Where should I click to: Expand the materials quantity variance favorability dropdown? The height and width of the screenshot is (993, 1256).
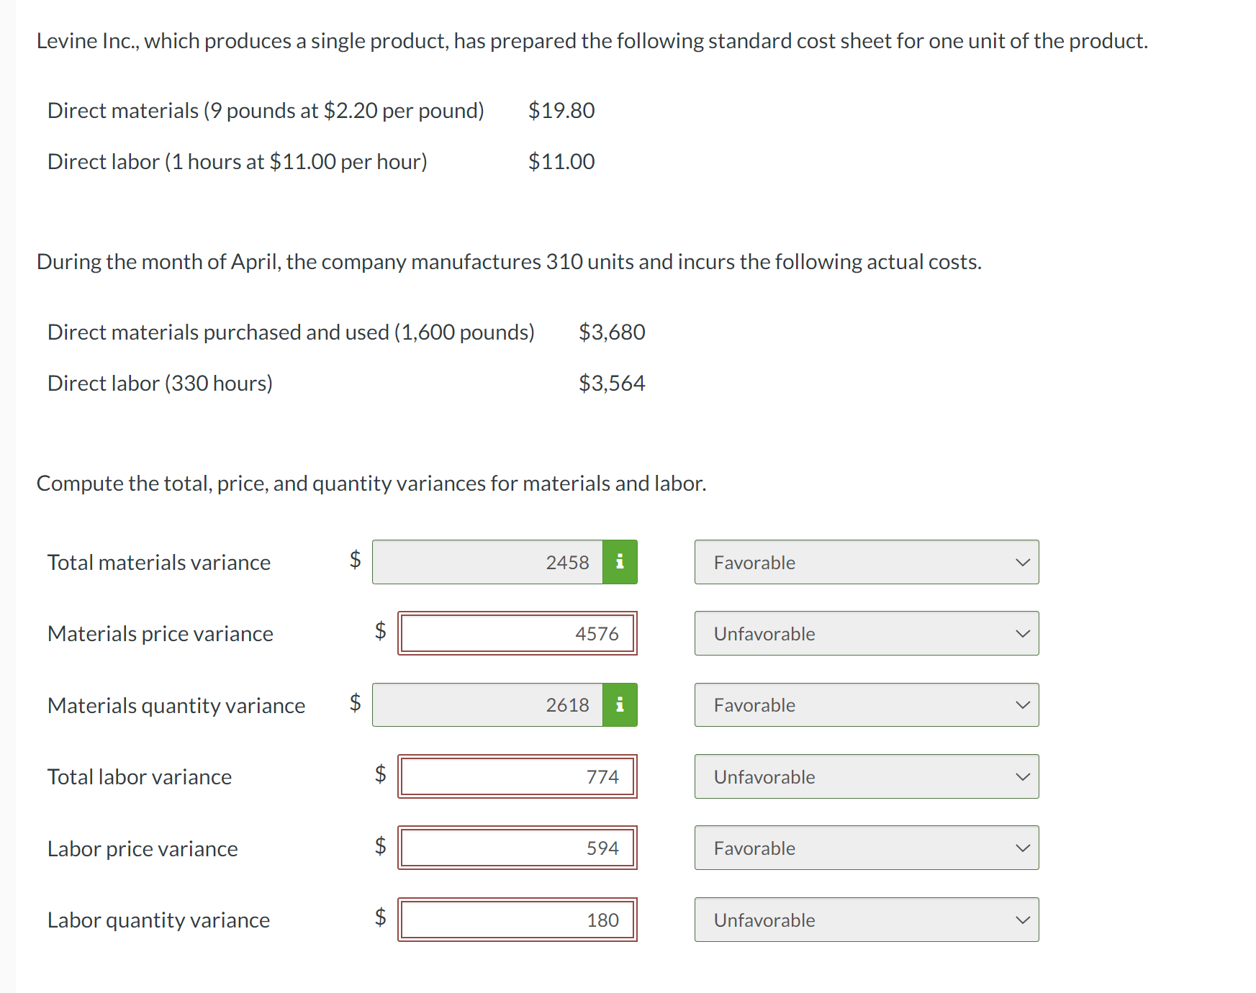tap(866, 705)
